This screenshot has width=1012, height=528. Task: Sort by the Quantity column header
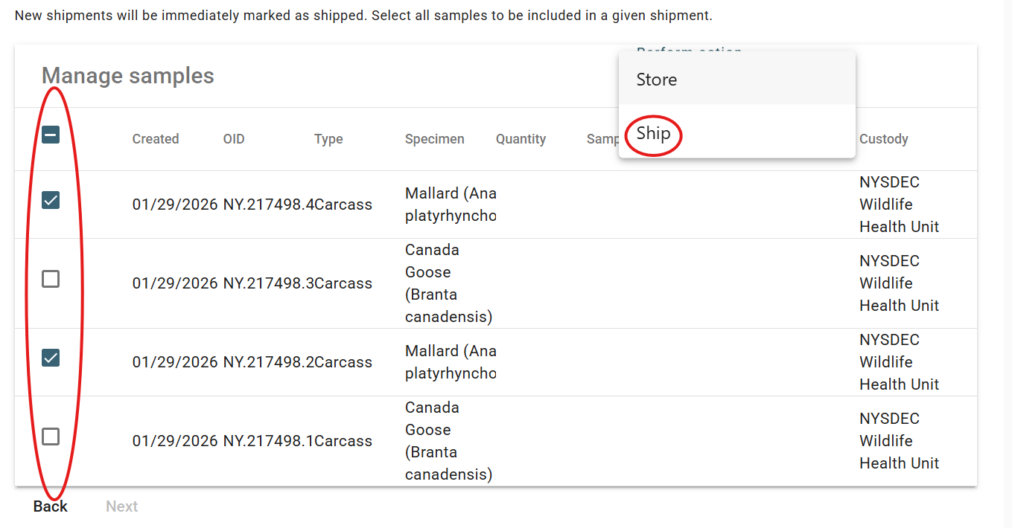click(521, 138)
